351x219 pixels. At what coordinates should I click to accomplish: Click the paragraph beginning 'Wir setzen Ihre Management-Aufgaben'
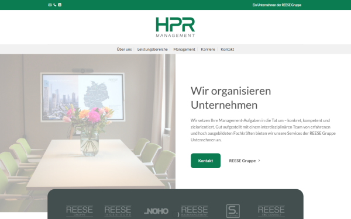[263, 130]
